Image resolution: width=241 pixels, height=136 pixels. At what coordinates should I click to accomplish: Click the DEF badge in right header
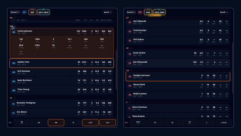[140, 12]
